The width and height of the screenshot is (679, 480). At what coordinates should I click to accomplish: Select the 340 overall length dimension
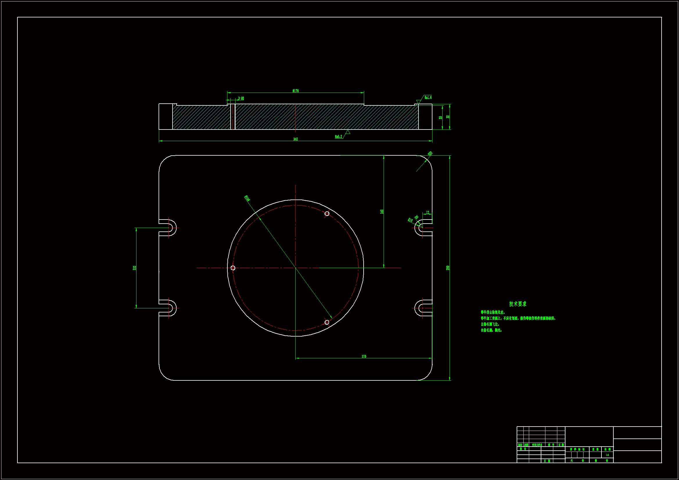point(295,139)
